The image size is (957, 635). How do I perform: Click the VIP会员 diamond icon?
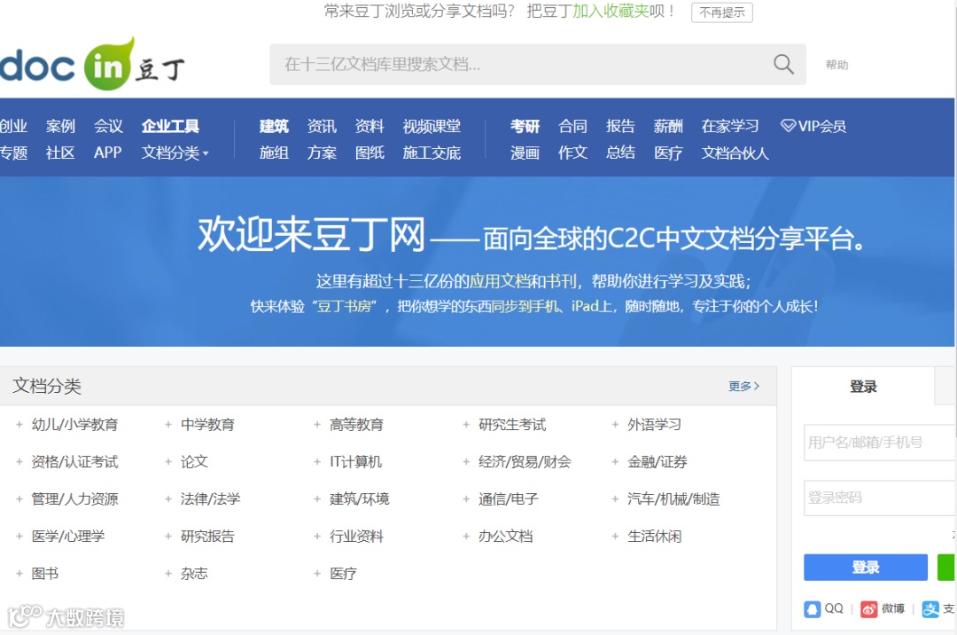[x=788, y=126]
